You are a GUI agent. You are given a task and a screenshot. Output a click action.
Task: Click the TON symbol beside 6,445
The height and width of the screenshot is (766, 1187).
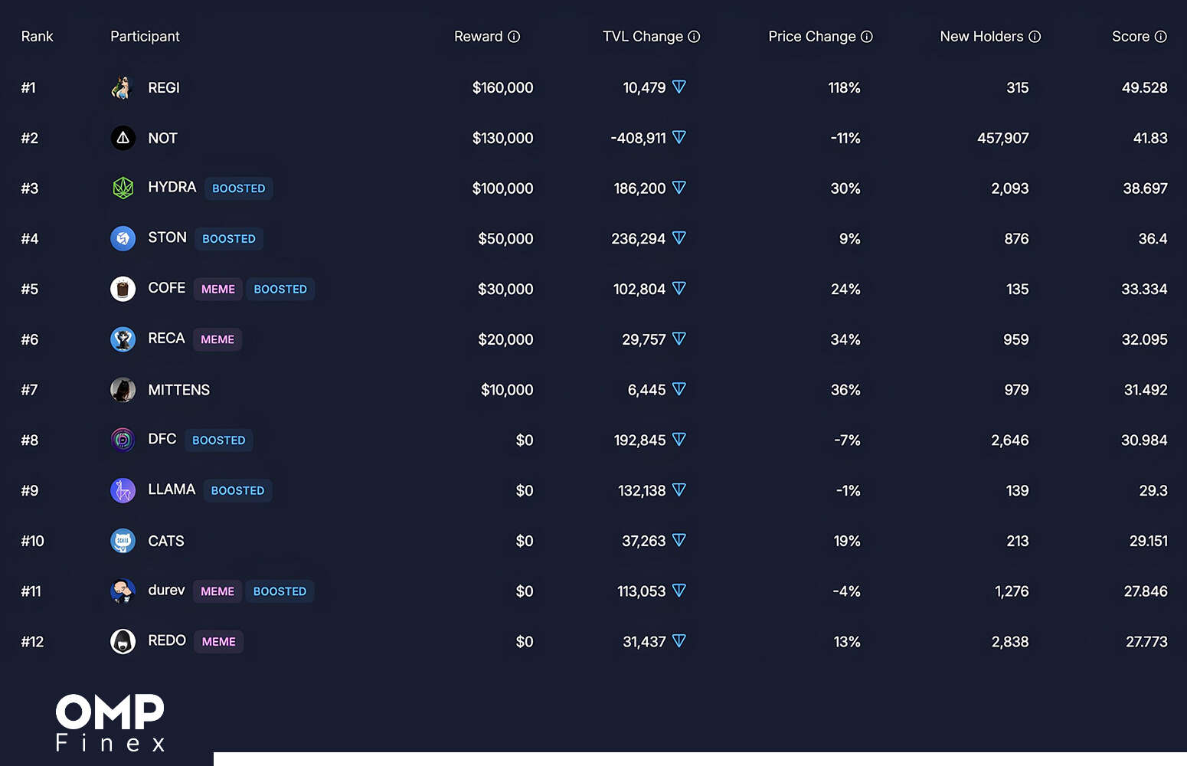(x=679, y=389)
